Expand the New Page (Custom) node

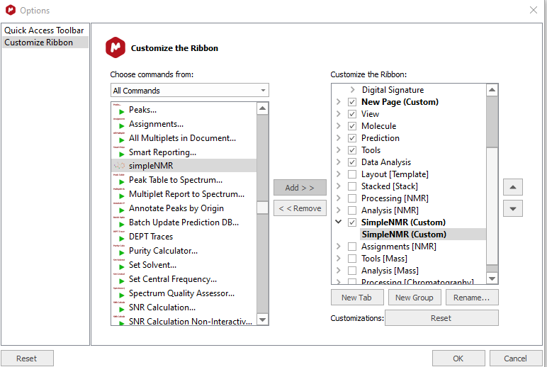tap(338, 101)
